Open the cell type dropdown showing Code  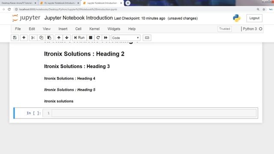point(125,38)
